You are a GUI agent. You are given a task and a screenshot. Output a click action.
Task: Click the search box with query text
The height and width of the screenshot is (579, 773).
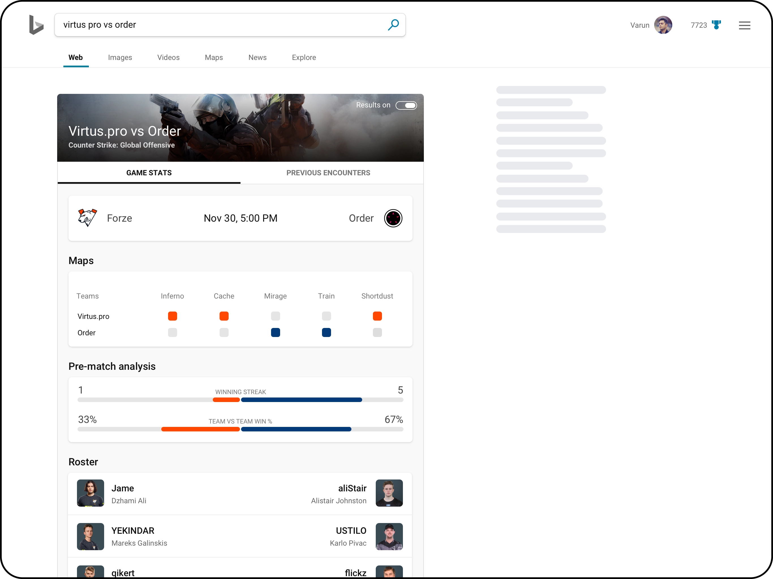point(230,25)
